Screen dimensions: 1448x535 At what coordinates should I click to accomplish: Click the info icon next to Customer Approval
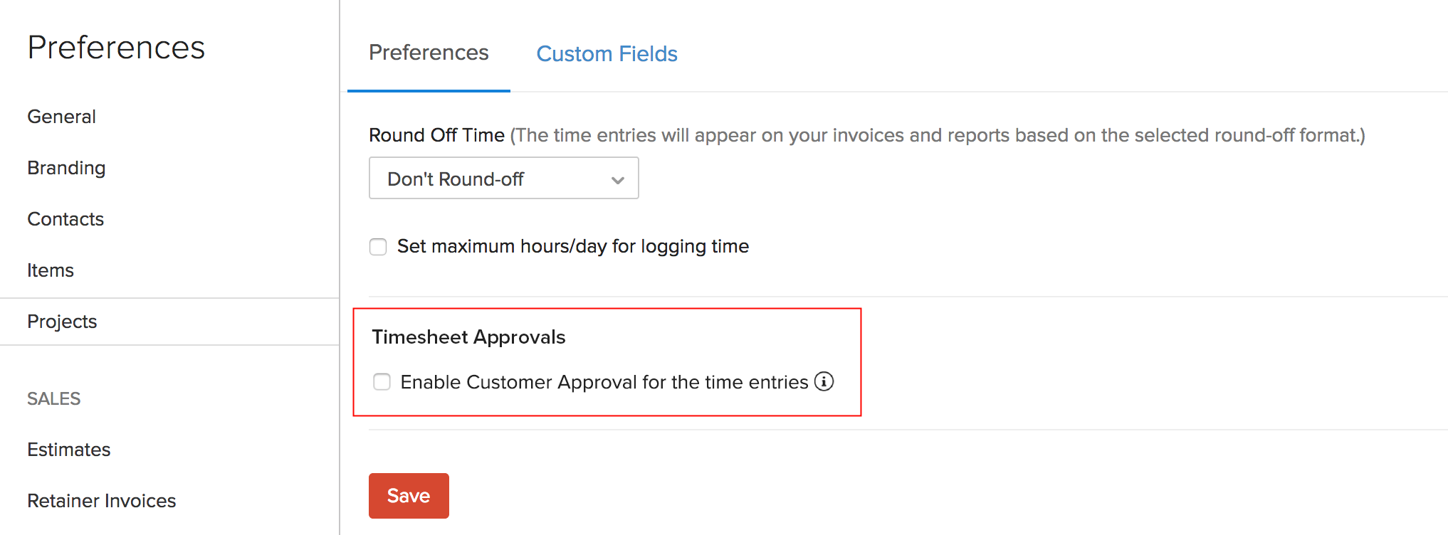pyautogui.click(x=824, y=382)
